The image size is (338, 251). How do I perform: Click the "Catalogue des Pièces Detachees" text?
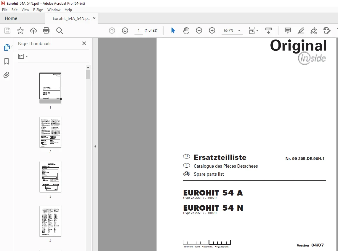point(226,166)
